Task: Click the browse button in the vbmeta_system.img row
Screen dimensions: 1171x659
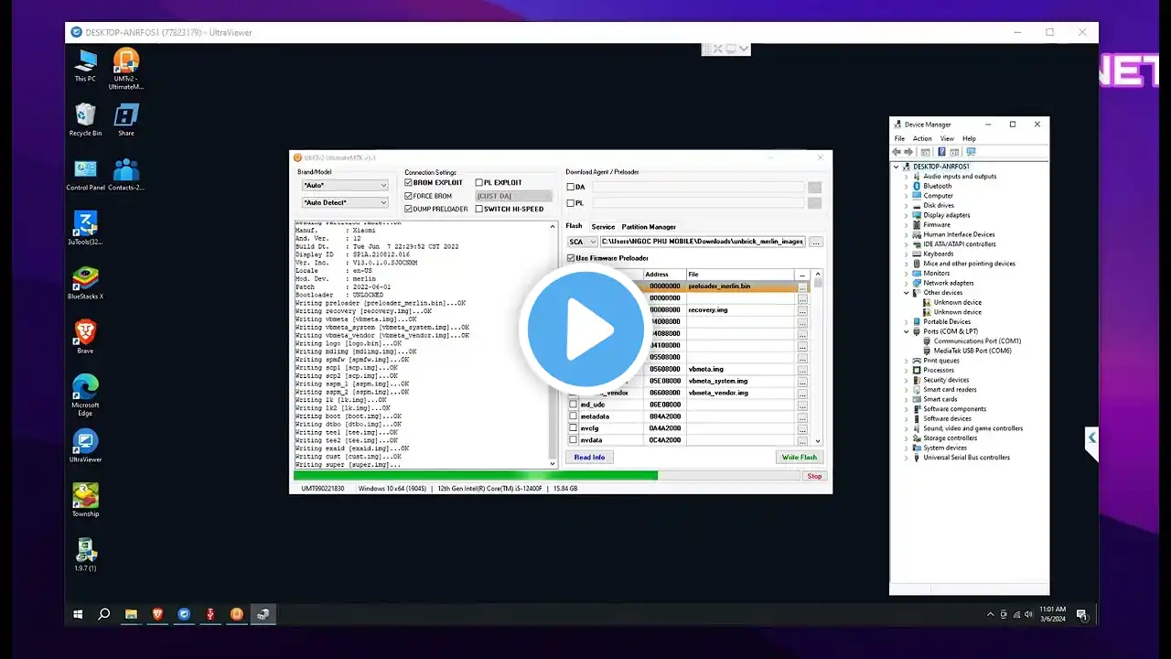Action: tap(802, 381)
